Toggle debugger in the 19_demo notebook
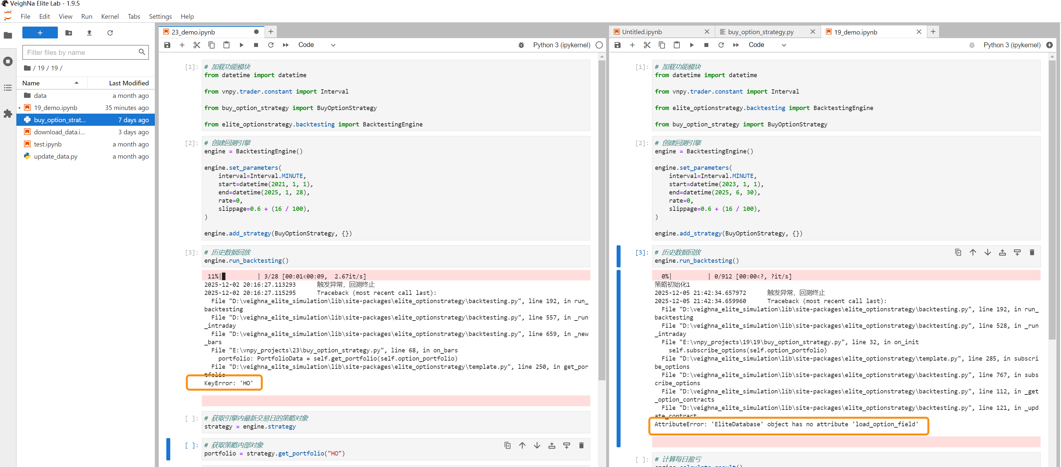Screen dimensions: 1061x467 pos(972,45)
